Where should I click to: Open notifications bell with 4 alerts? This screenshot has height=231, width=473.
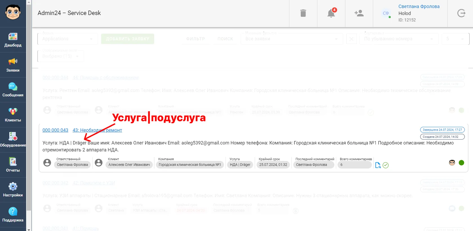(331, 13)
